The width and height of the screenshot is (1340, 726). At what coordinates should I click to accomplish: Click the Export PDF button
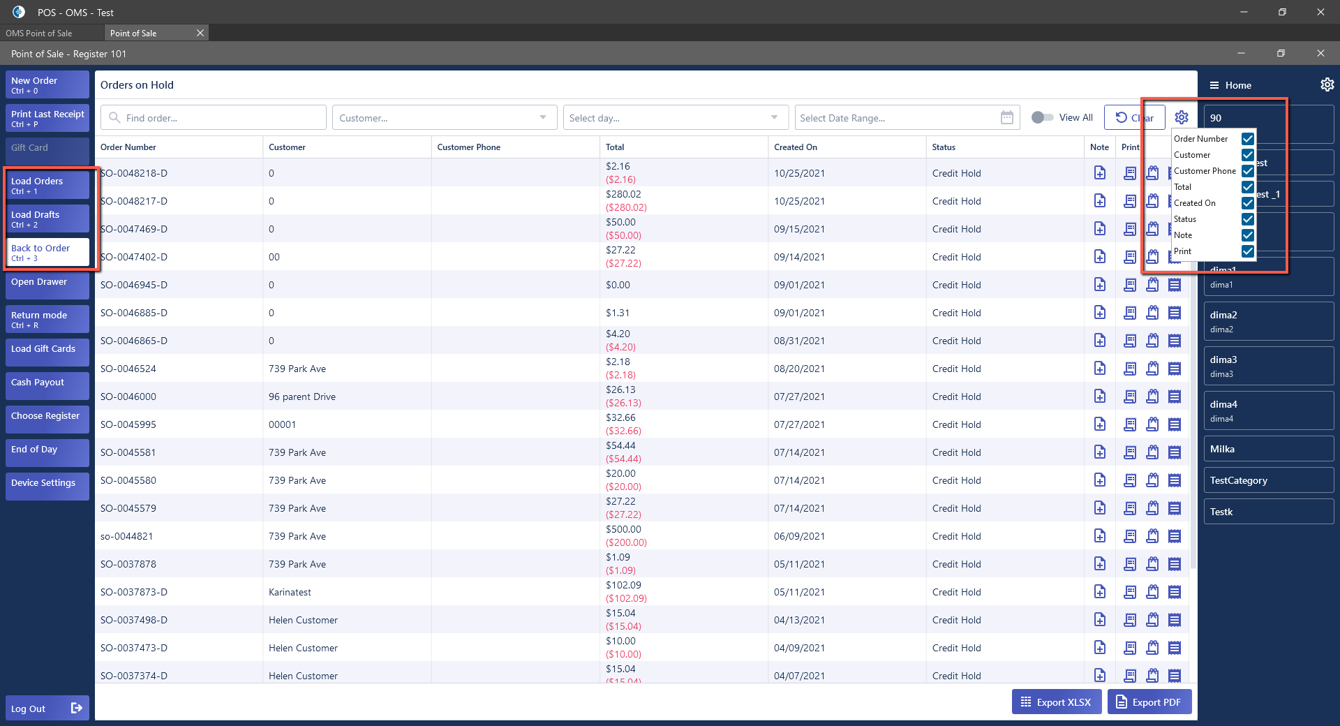[1149, 702]
